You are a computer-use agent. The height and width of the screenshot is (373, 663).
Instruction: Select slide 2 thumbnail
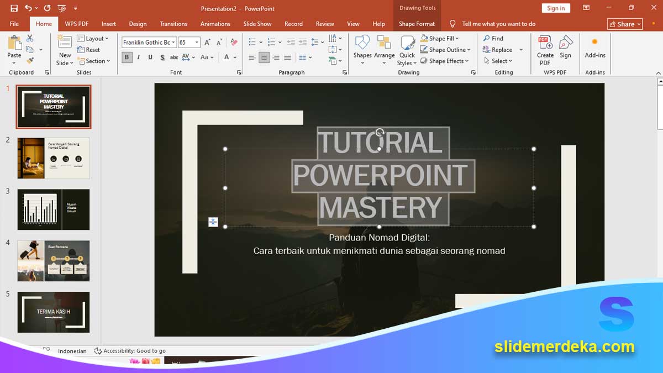pos(53,158)
